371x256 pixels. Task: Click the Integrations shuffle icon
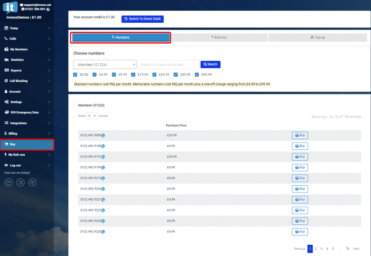pos(7,123)
